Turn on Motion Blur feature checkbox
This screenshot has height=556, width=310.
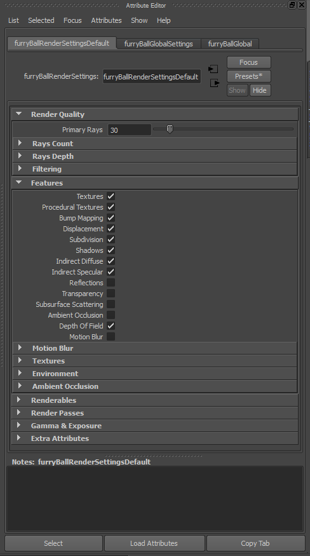[x=111, y=337]
